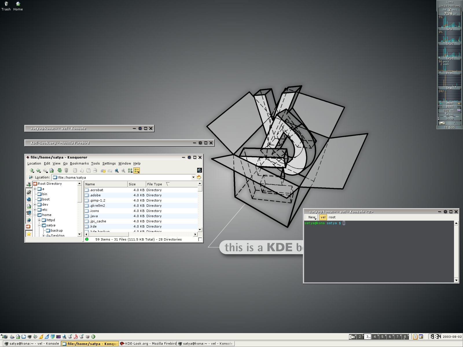
Task: Open the Network globe tab in sidebar
Action: 29,220
